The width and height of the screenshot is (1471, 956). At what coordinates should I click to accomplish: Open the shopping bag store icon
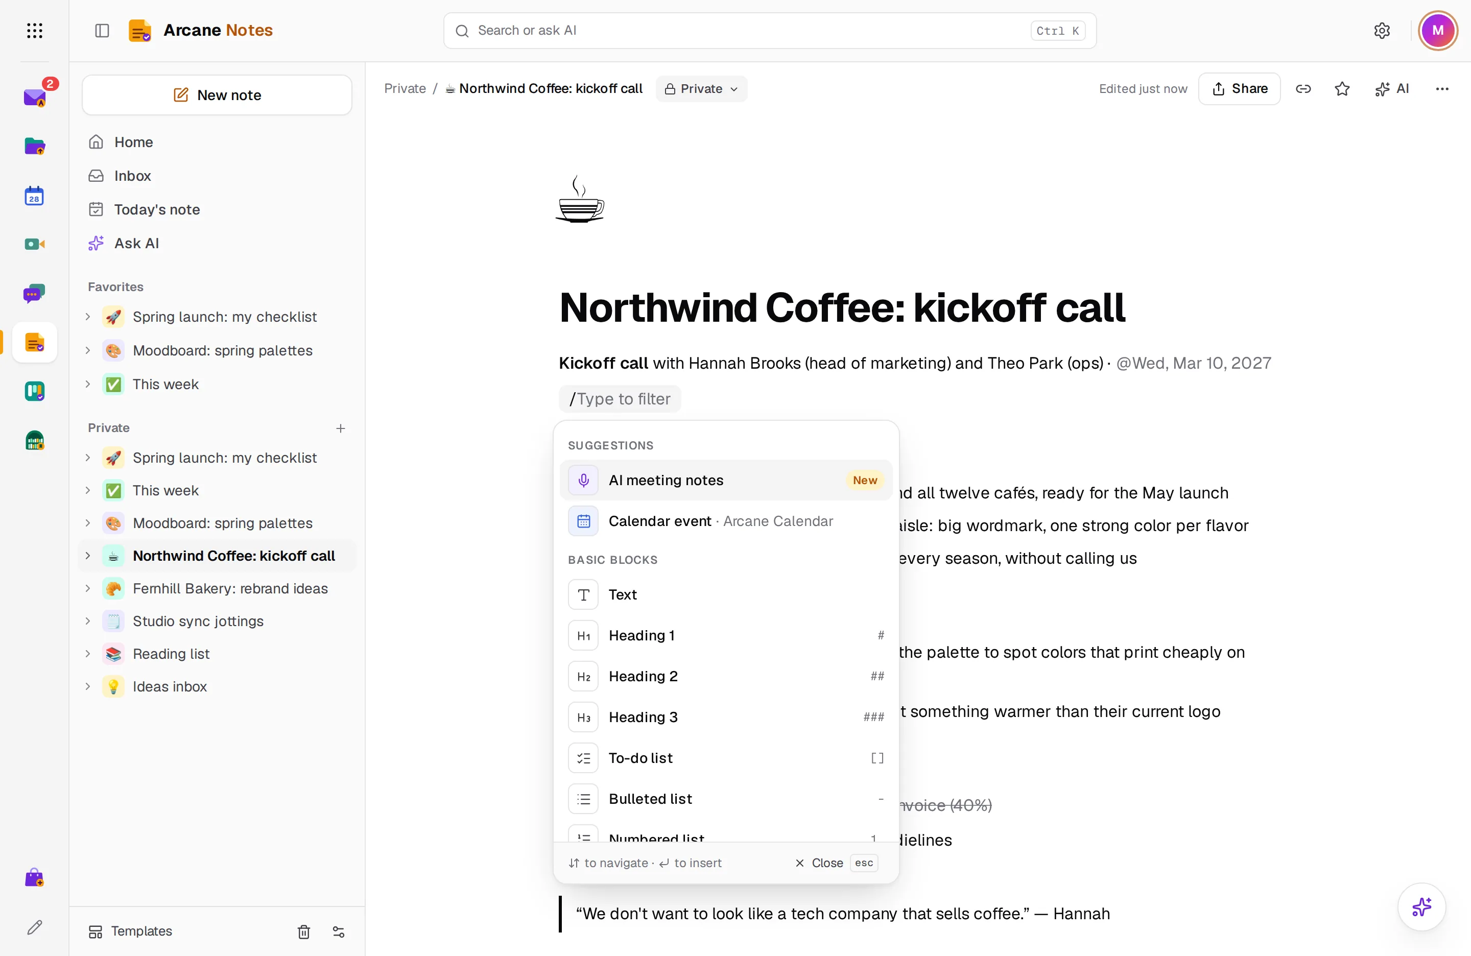(35, 877)
